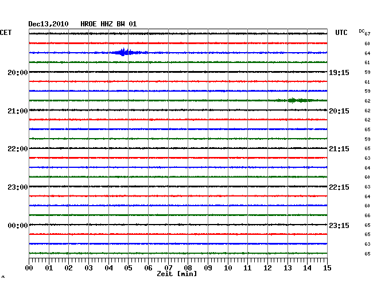Select the 20:00 CET time label

(18, 73)
